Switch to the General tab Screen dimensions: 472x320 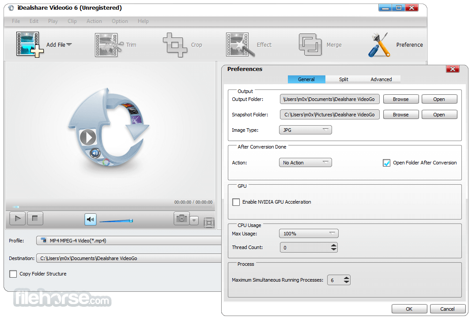point(306,79)
